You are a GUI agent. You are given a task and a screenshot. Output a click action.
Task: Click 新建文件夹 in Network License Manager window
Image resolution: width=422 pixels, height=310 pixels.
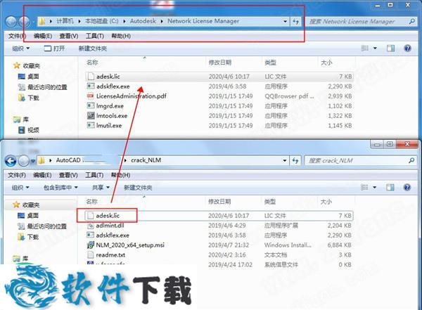point(93,49)
